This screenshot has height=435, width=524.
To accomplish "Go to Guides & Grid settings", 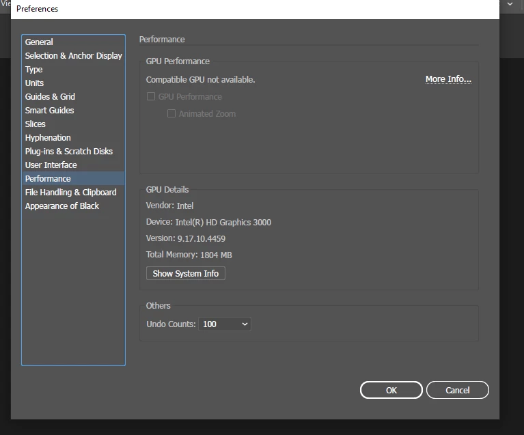I will [x=73, y=96].
